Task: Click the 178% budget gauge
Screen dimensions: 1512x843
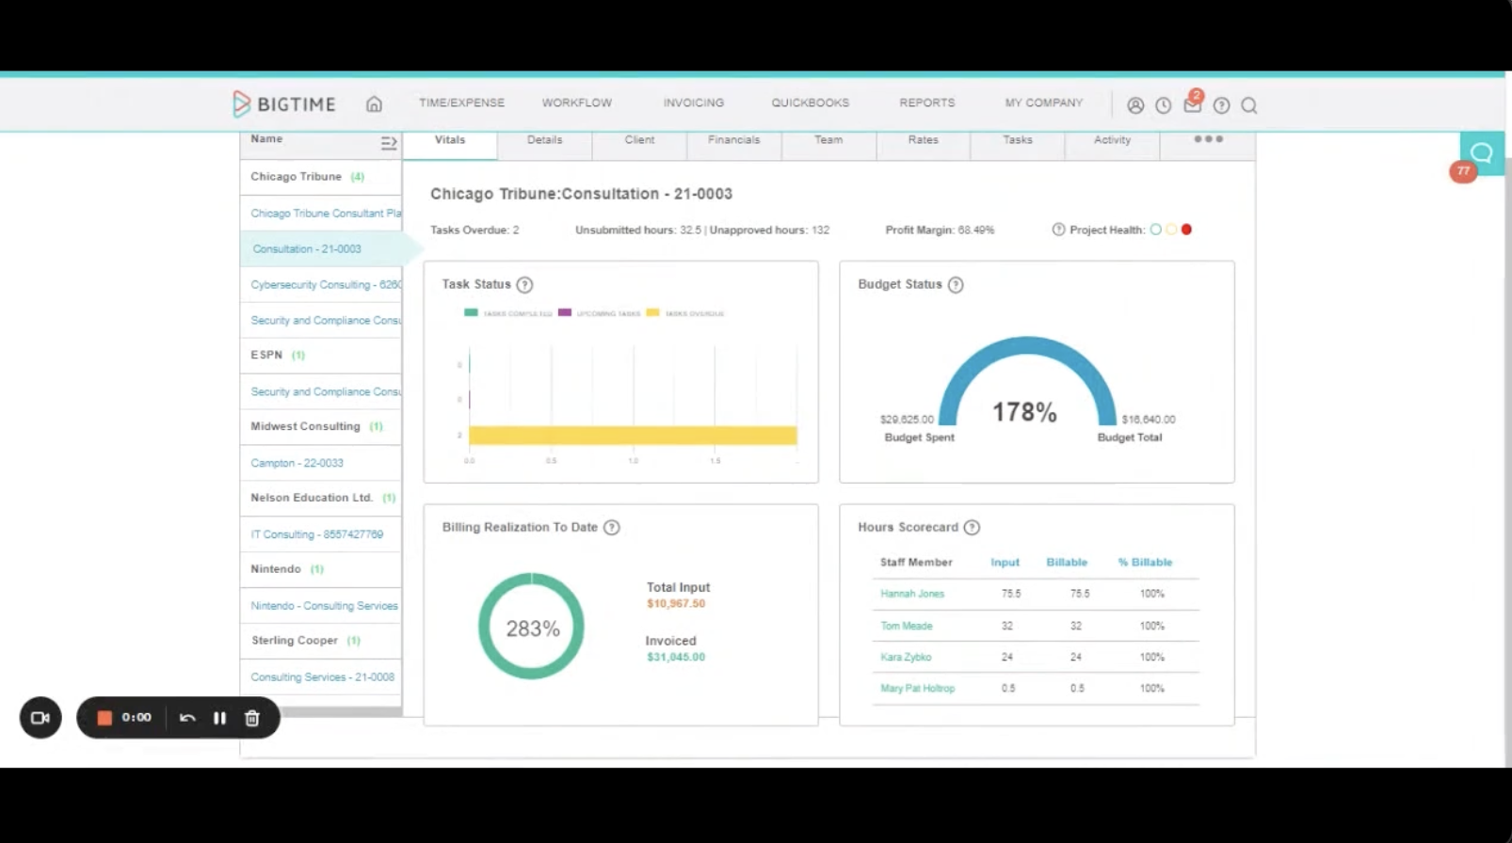Action: pos(1027,382)
